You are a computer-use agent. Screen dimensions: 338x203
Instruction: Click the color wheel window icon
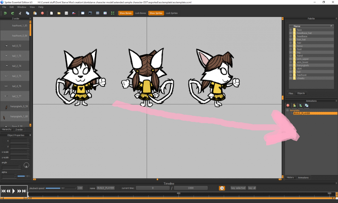click(105, 13)
